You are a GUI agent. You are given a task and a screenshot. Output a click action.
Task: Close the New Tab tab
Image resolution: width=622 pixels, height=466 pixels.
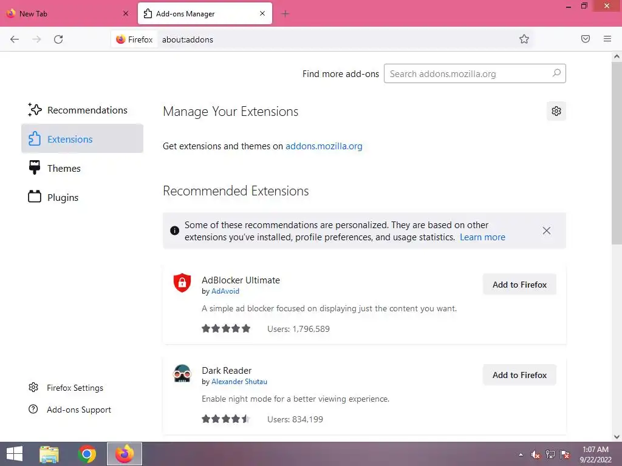(x=126, y=13)
